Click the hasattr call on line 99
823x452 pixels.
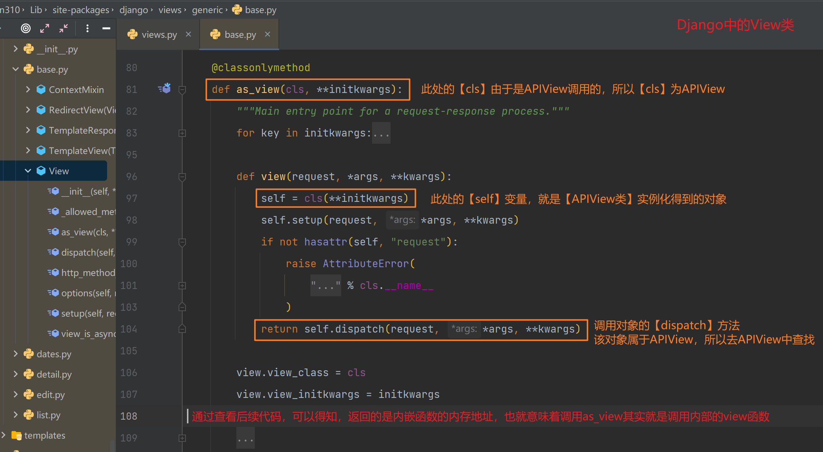[x=325, y=242]
